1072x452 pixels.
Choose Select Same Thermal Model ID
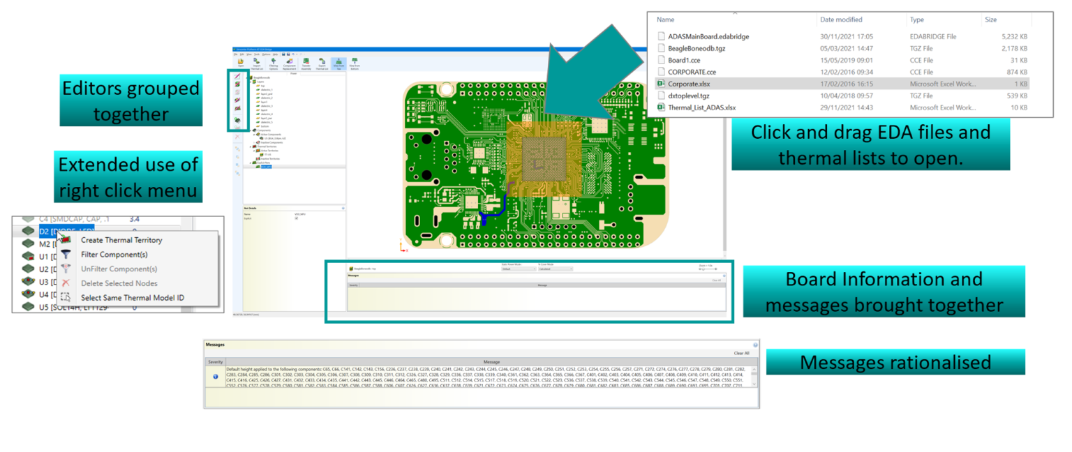[132, 298]
